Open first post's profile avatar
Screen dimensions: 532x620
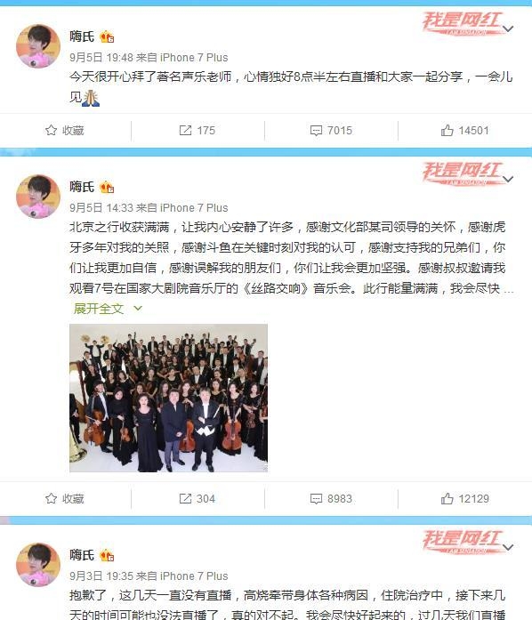[x=38, y=46]
